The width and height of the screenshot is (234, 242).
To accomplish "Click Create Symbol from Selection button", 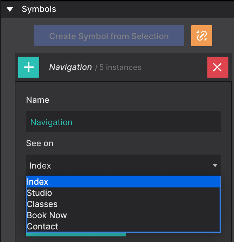I will coord(109,36).
